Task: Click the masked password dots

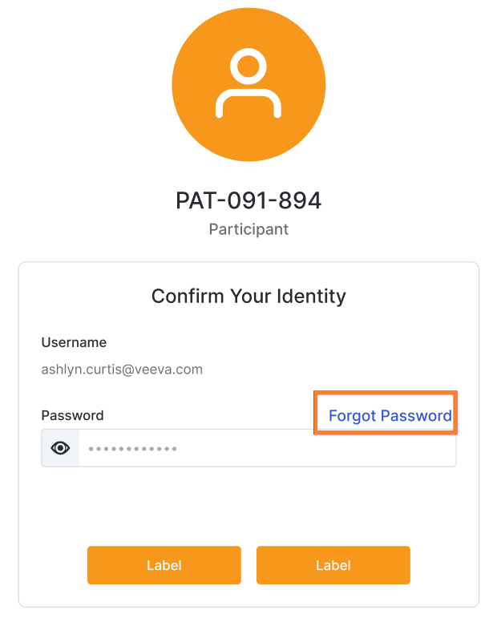Action: point(132,449)
